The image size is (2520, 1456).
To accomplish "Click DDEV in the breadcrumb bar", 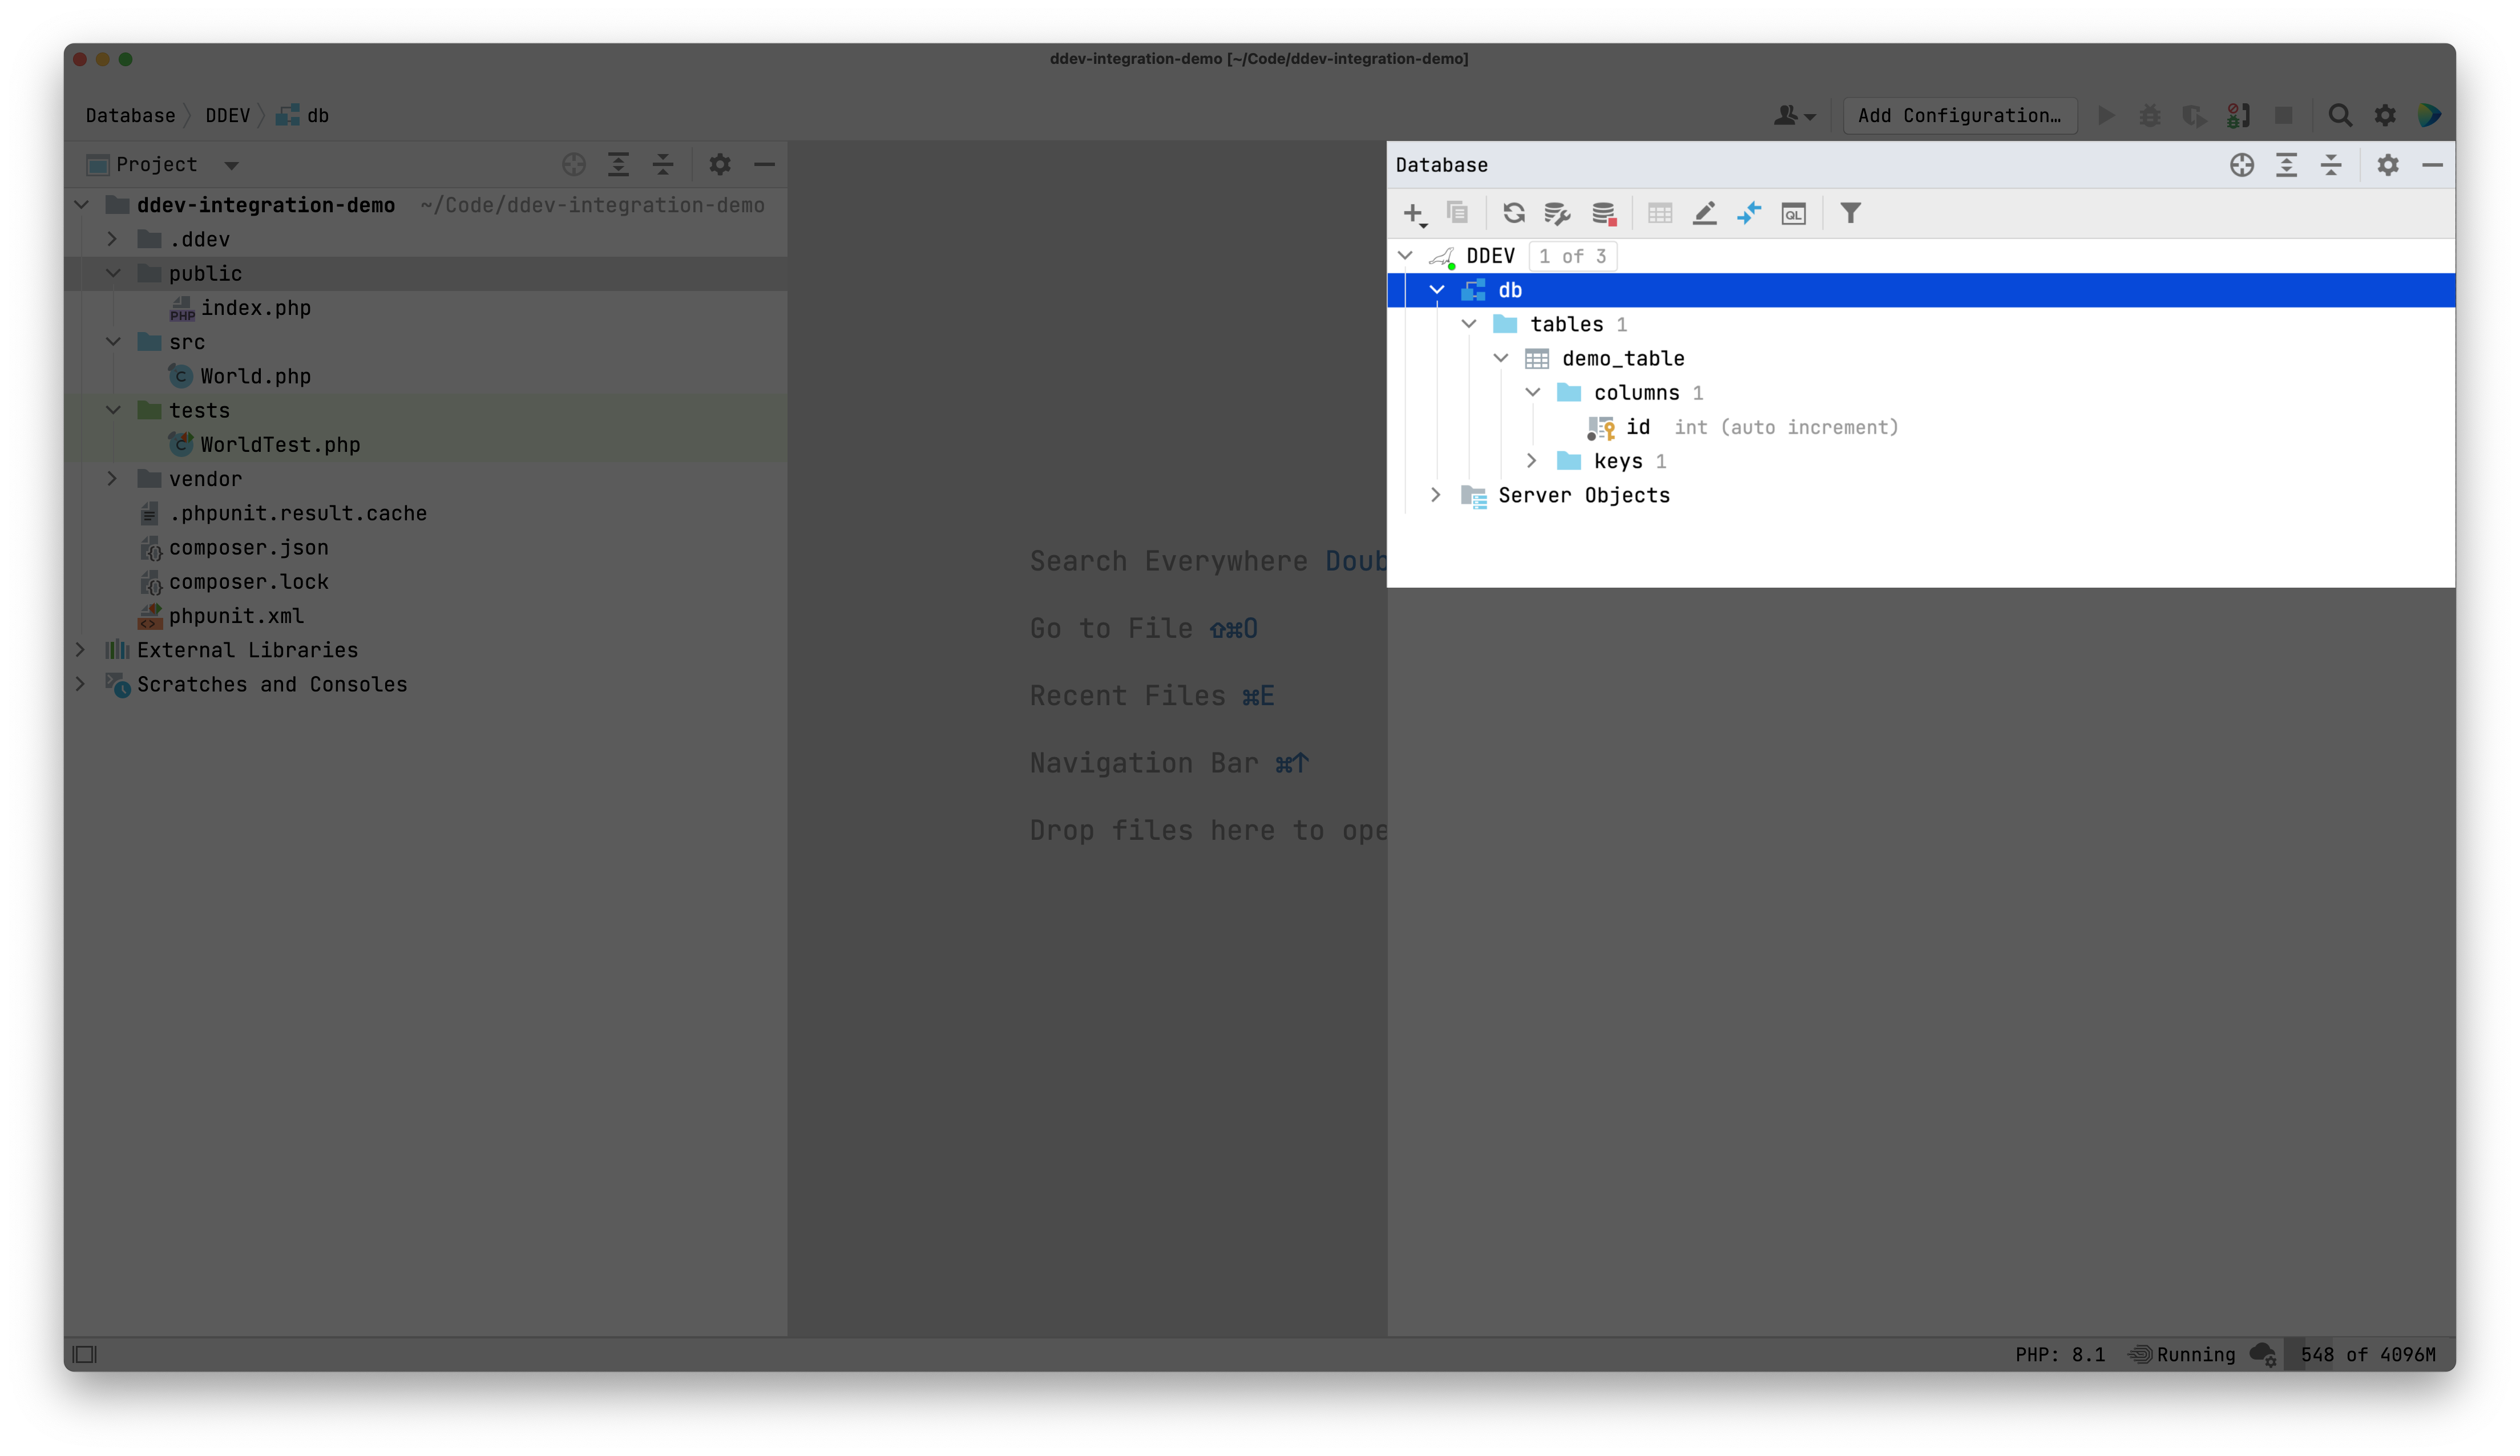I will (228, 115).
